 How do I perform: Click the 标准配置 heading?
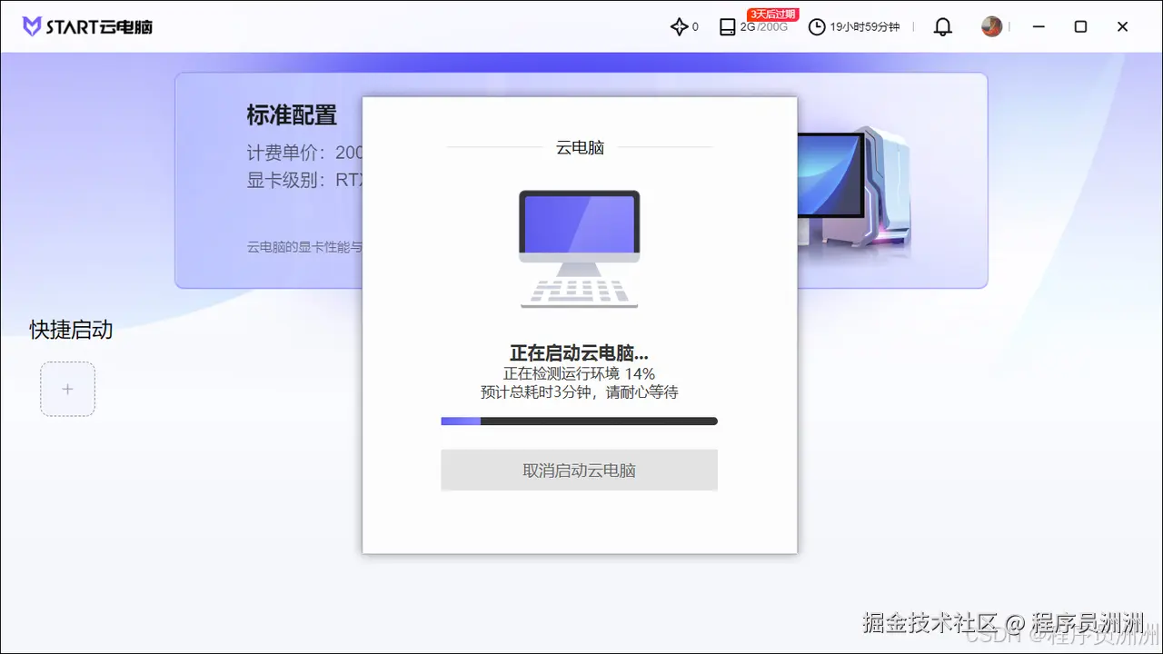click(292, 115)
